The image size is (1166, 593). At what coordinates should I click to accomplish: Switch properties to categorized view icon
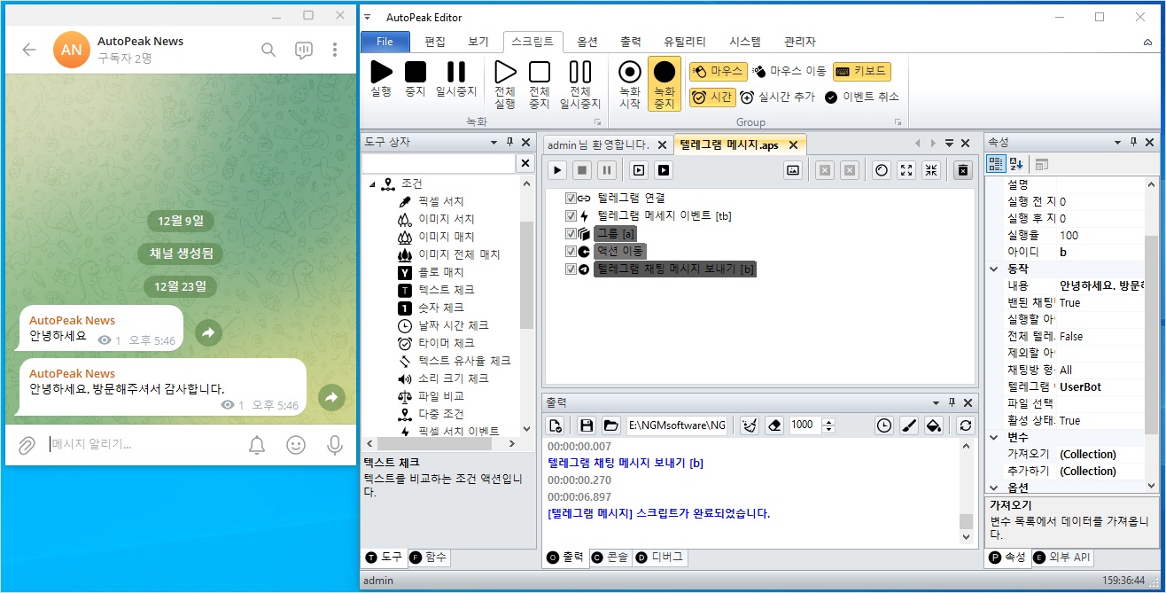(x=996, y=164)
